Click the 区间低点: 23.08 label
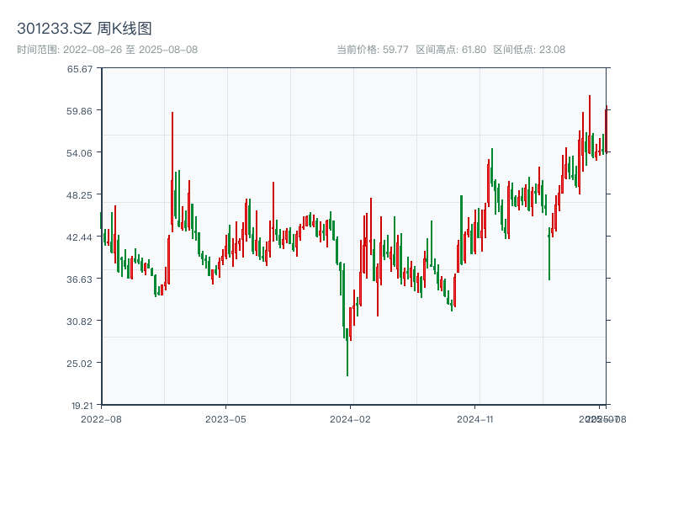 (529, 50)
